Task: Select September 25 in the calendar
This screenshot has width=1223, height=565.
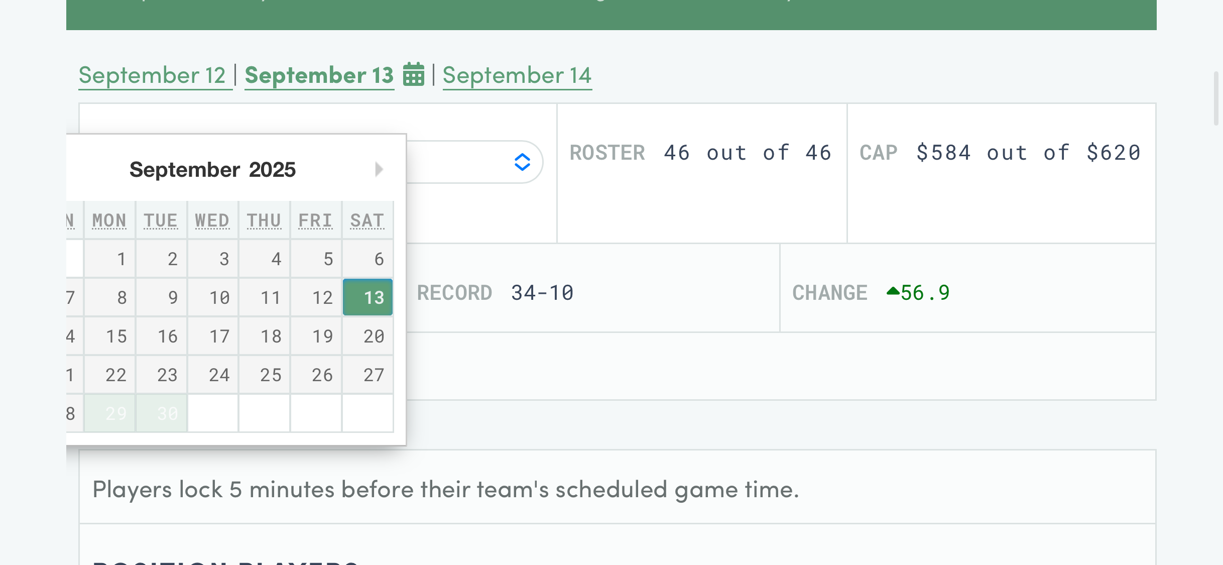Action: coord(265,375)
